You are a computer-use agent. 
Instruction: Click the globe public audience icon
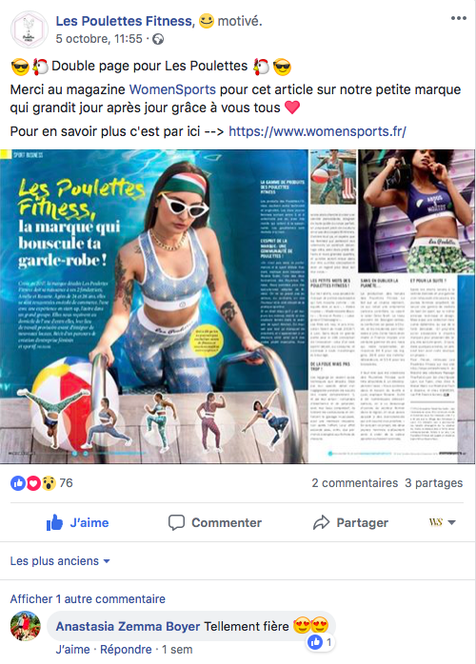pos(158,39)
